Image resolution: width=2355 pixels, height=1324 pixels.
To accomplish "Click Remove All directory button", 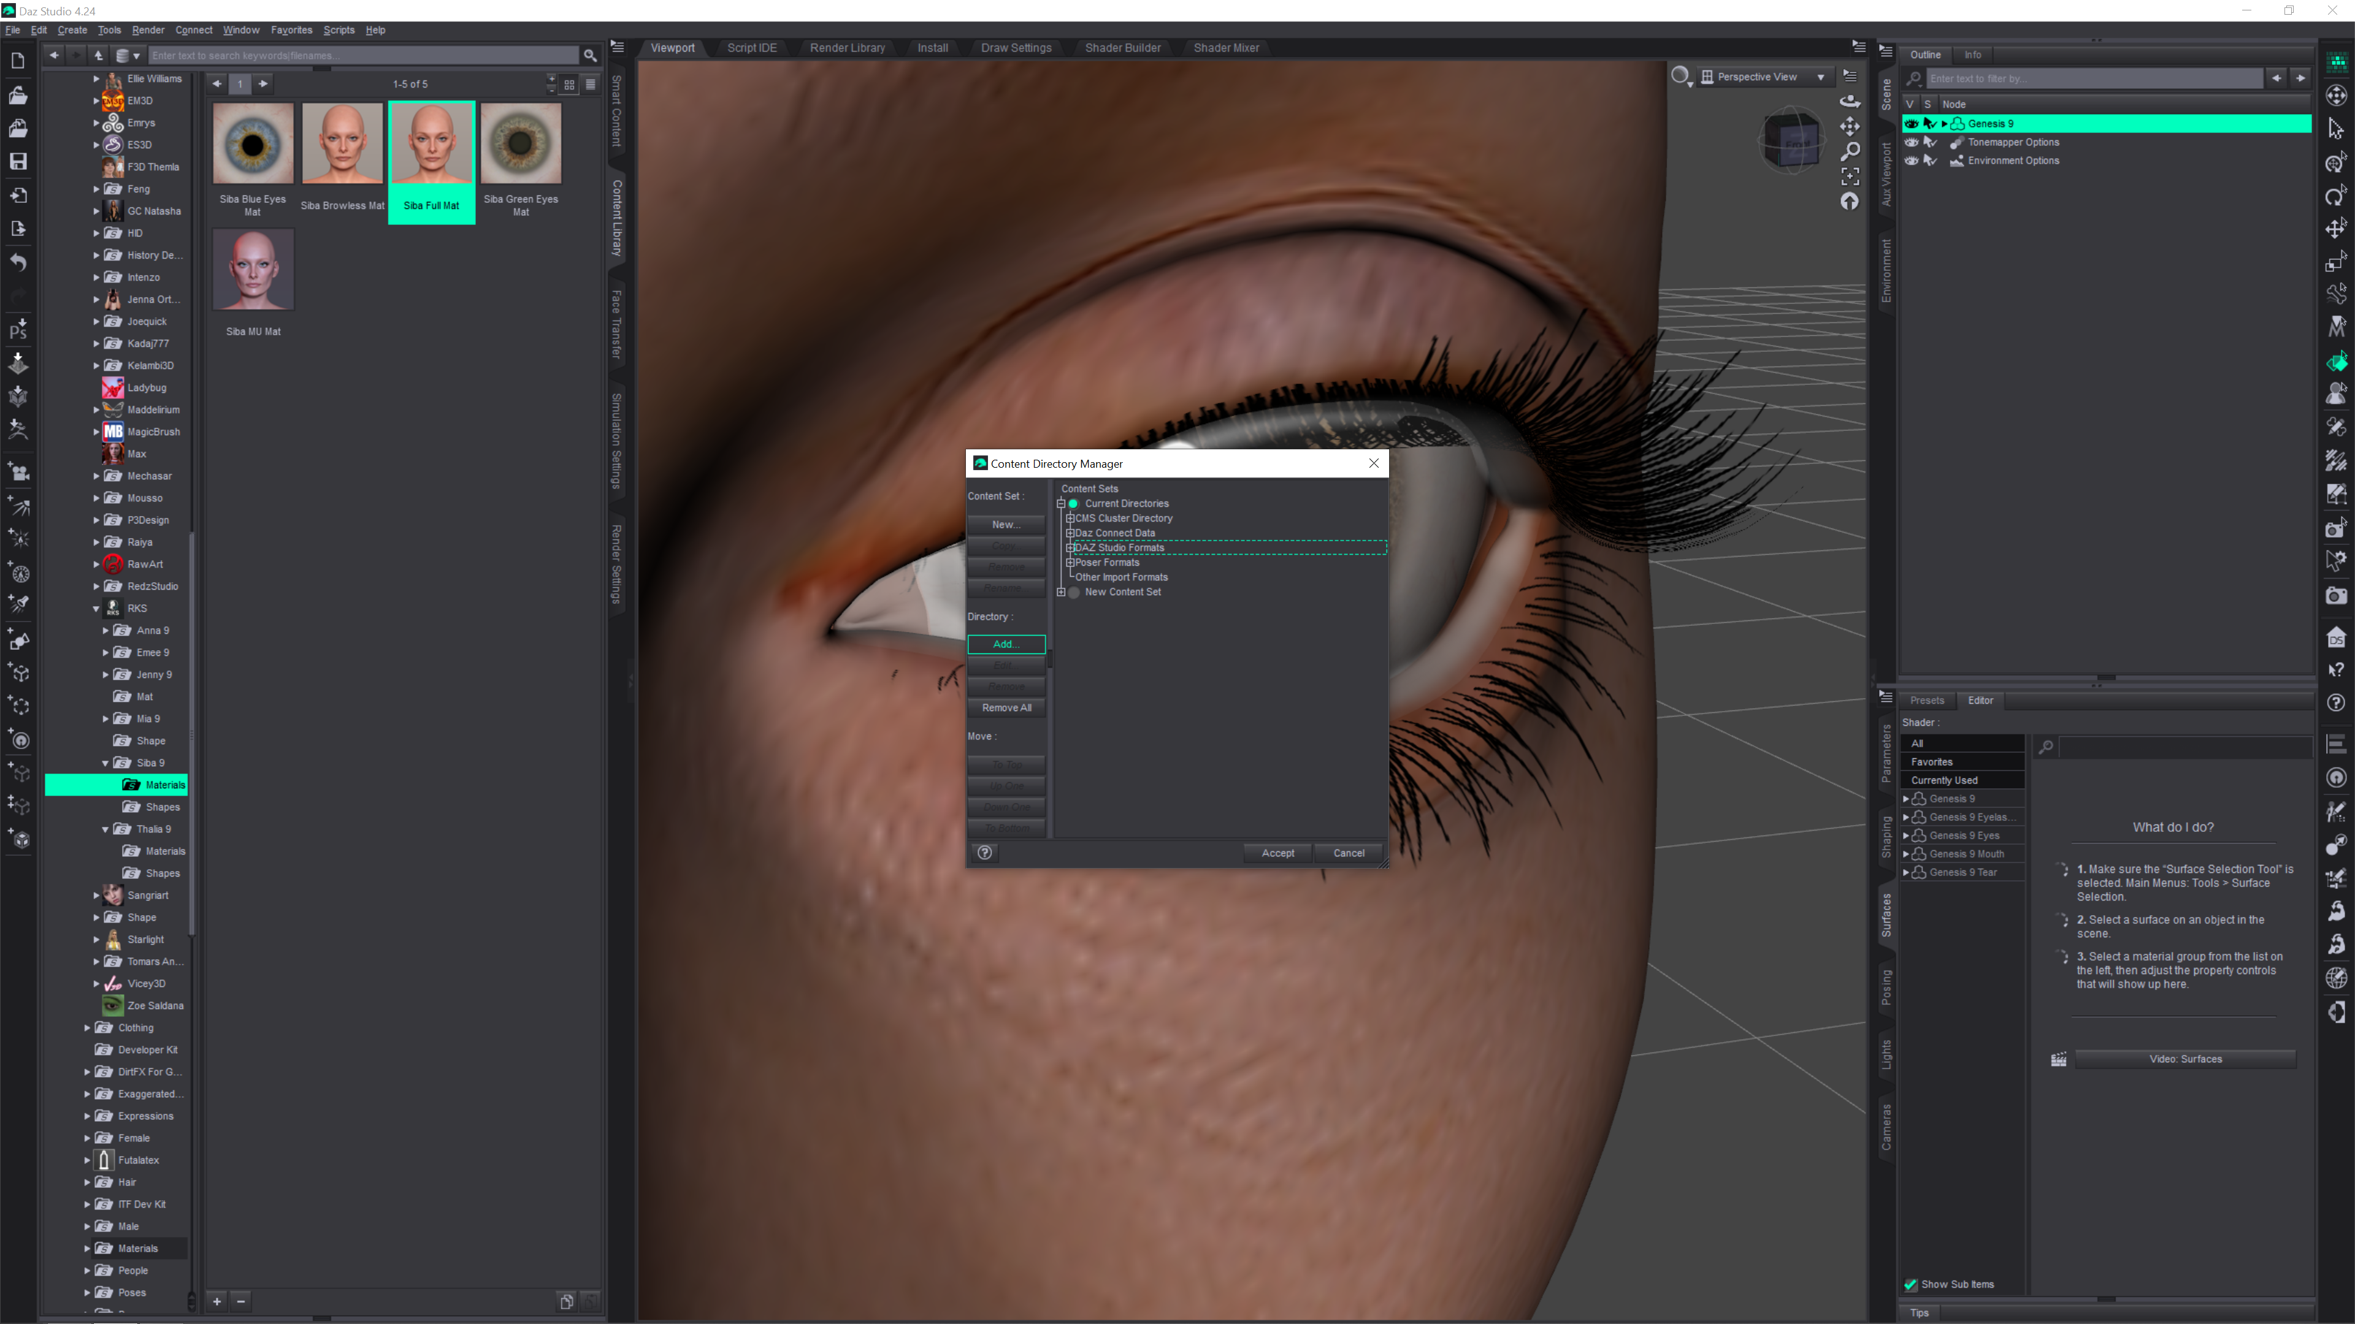I will (x=1006, y=707).
